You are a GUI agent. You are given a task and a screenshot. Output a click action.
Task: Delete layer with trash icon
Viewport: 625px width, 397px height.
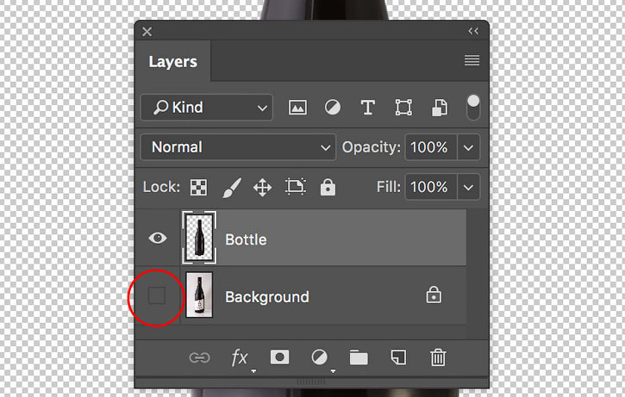(x=438, y=357)
